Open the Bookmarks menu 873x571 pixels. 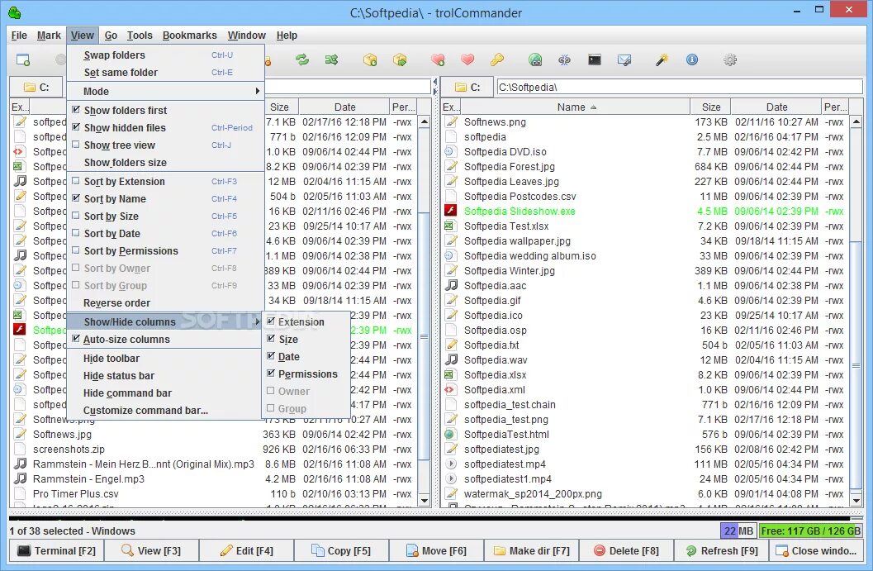(189, 35)
